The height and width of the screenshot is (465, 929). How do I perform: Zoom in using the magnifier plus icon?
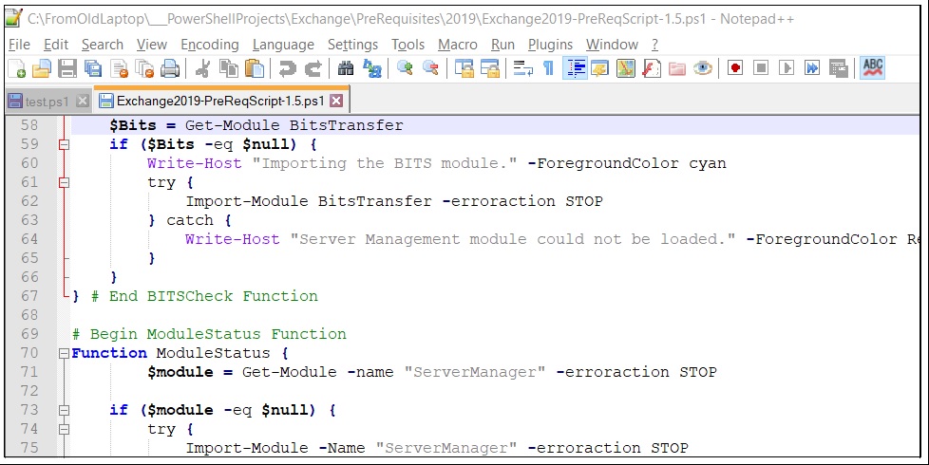pyautogui.click(x=405, y=68)
